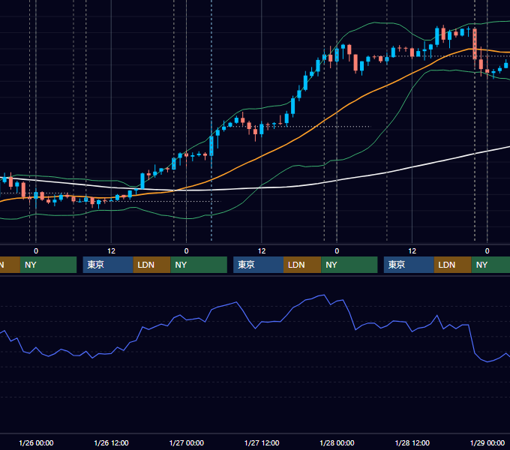This screenshot has height=450, width=510.
Task: Click the middle 東京 session bar
Action: [258, 265]
